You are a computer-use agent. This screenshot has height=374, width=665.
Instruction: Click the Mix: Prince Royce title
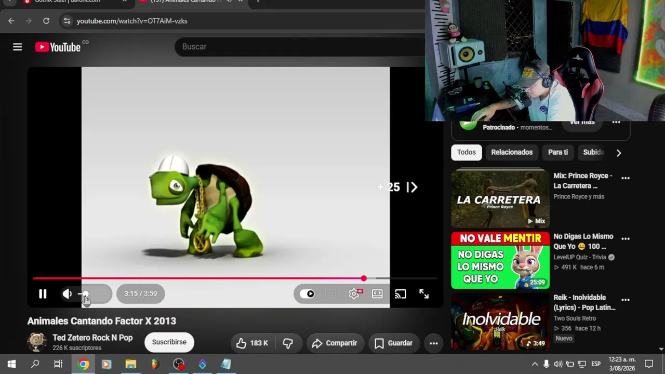(x=583, y=181)
